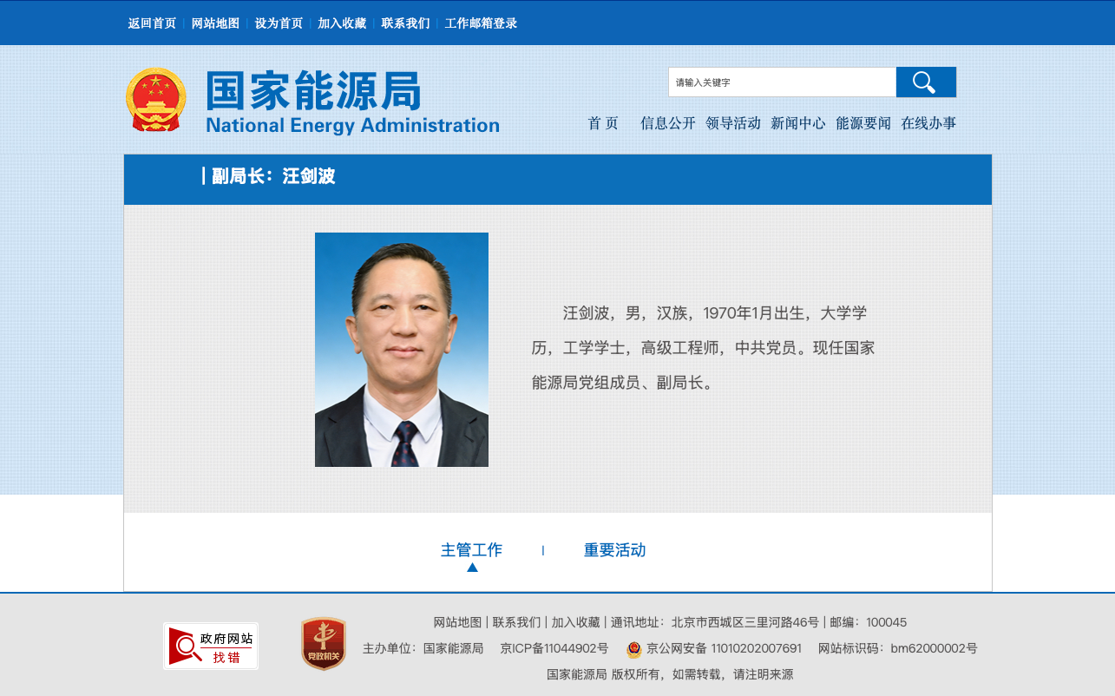This screenshot has height=696, width=1115.
Task: Switch to the 重要活动 tab
Action: [x=614, y=550]
